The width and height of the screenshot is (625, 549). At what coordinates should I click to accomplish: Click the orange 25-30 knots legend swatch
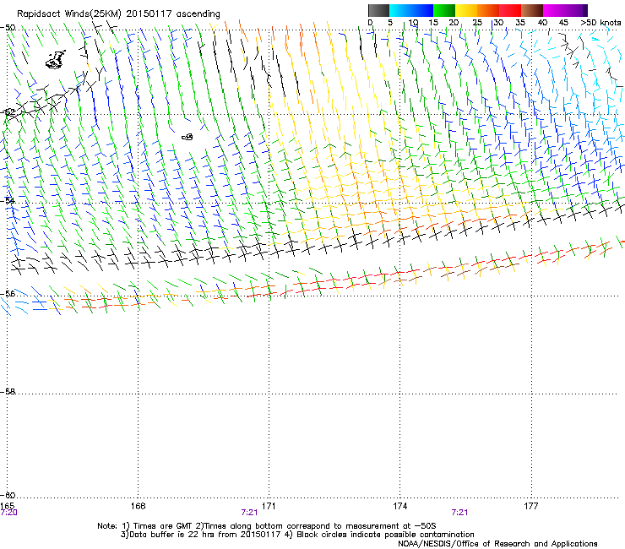pyautogui.click(x=488, y=10)
